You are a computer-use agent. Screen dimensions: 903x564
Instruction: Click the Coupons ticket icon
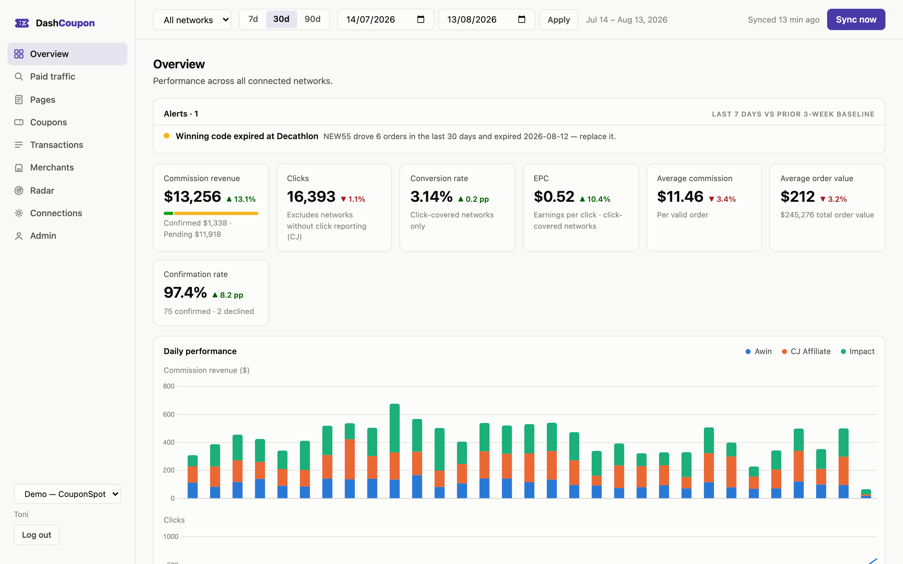click(19, 122)
